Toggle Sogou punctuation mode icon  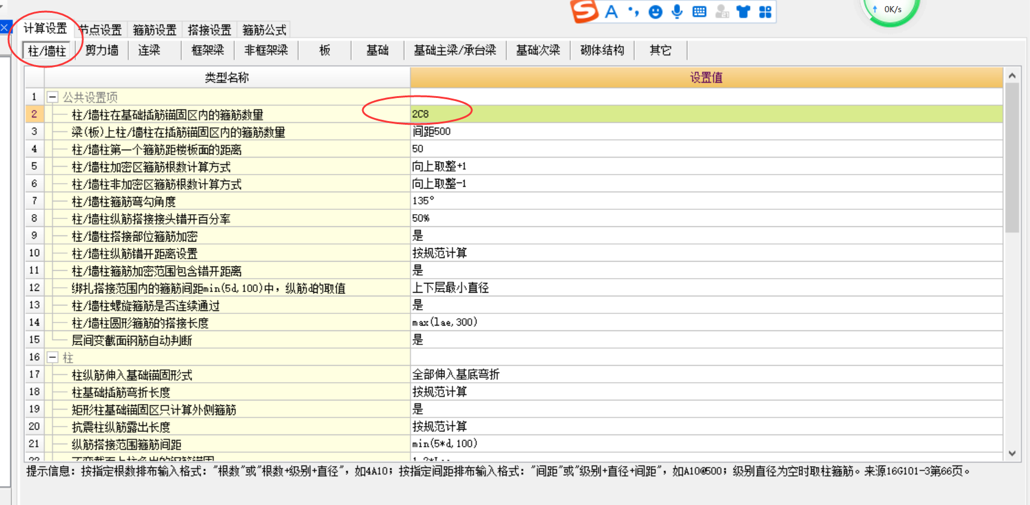[x=633, y=12]
